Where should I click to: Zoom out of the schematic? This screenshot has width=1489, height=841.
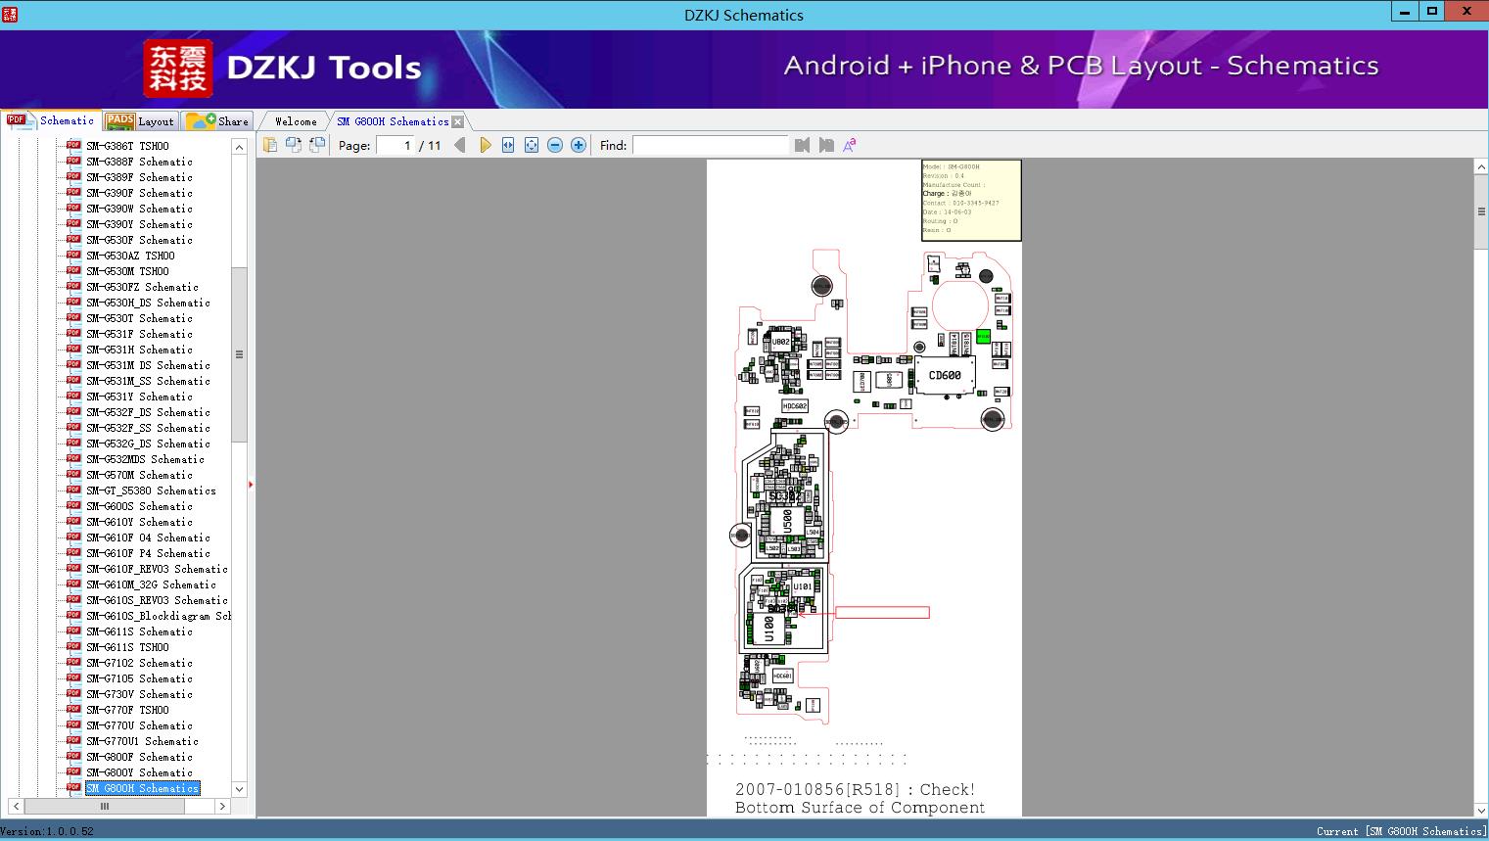(555, 145)
